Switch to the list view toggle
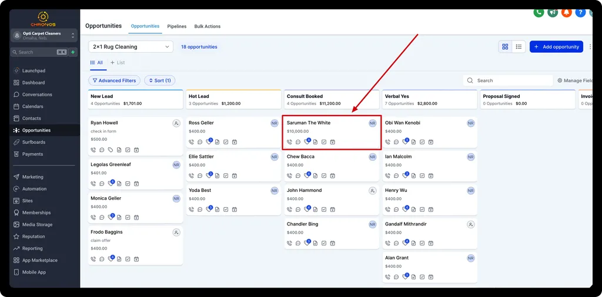602x297 pixels. [x=519, y=47]
